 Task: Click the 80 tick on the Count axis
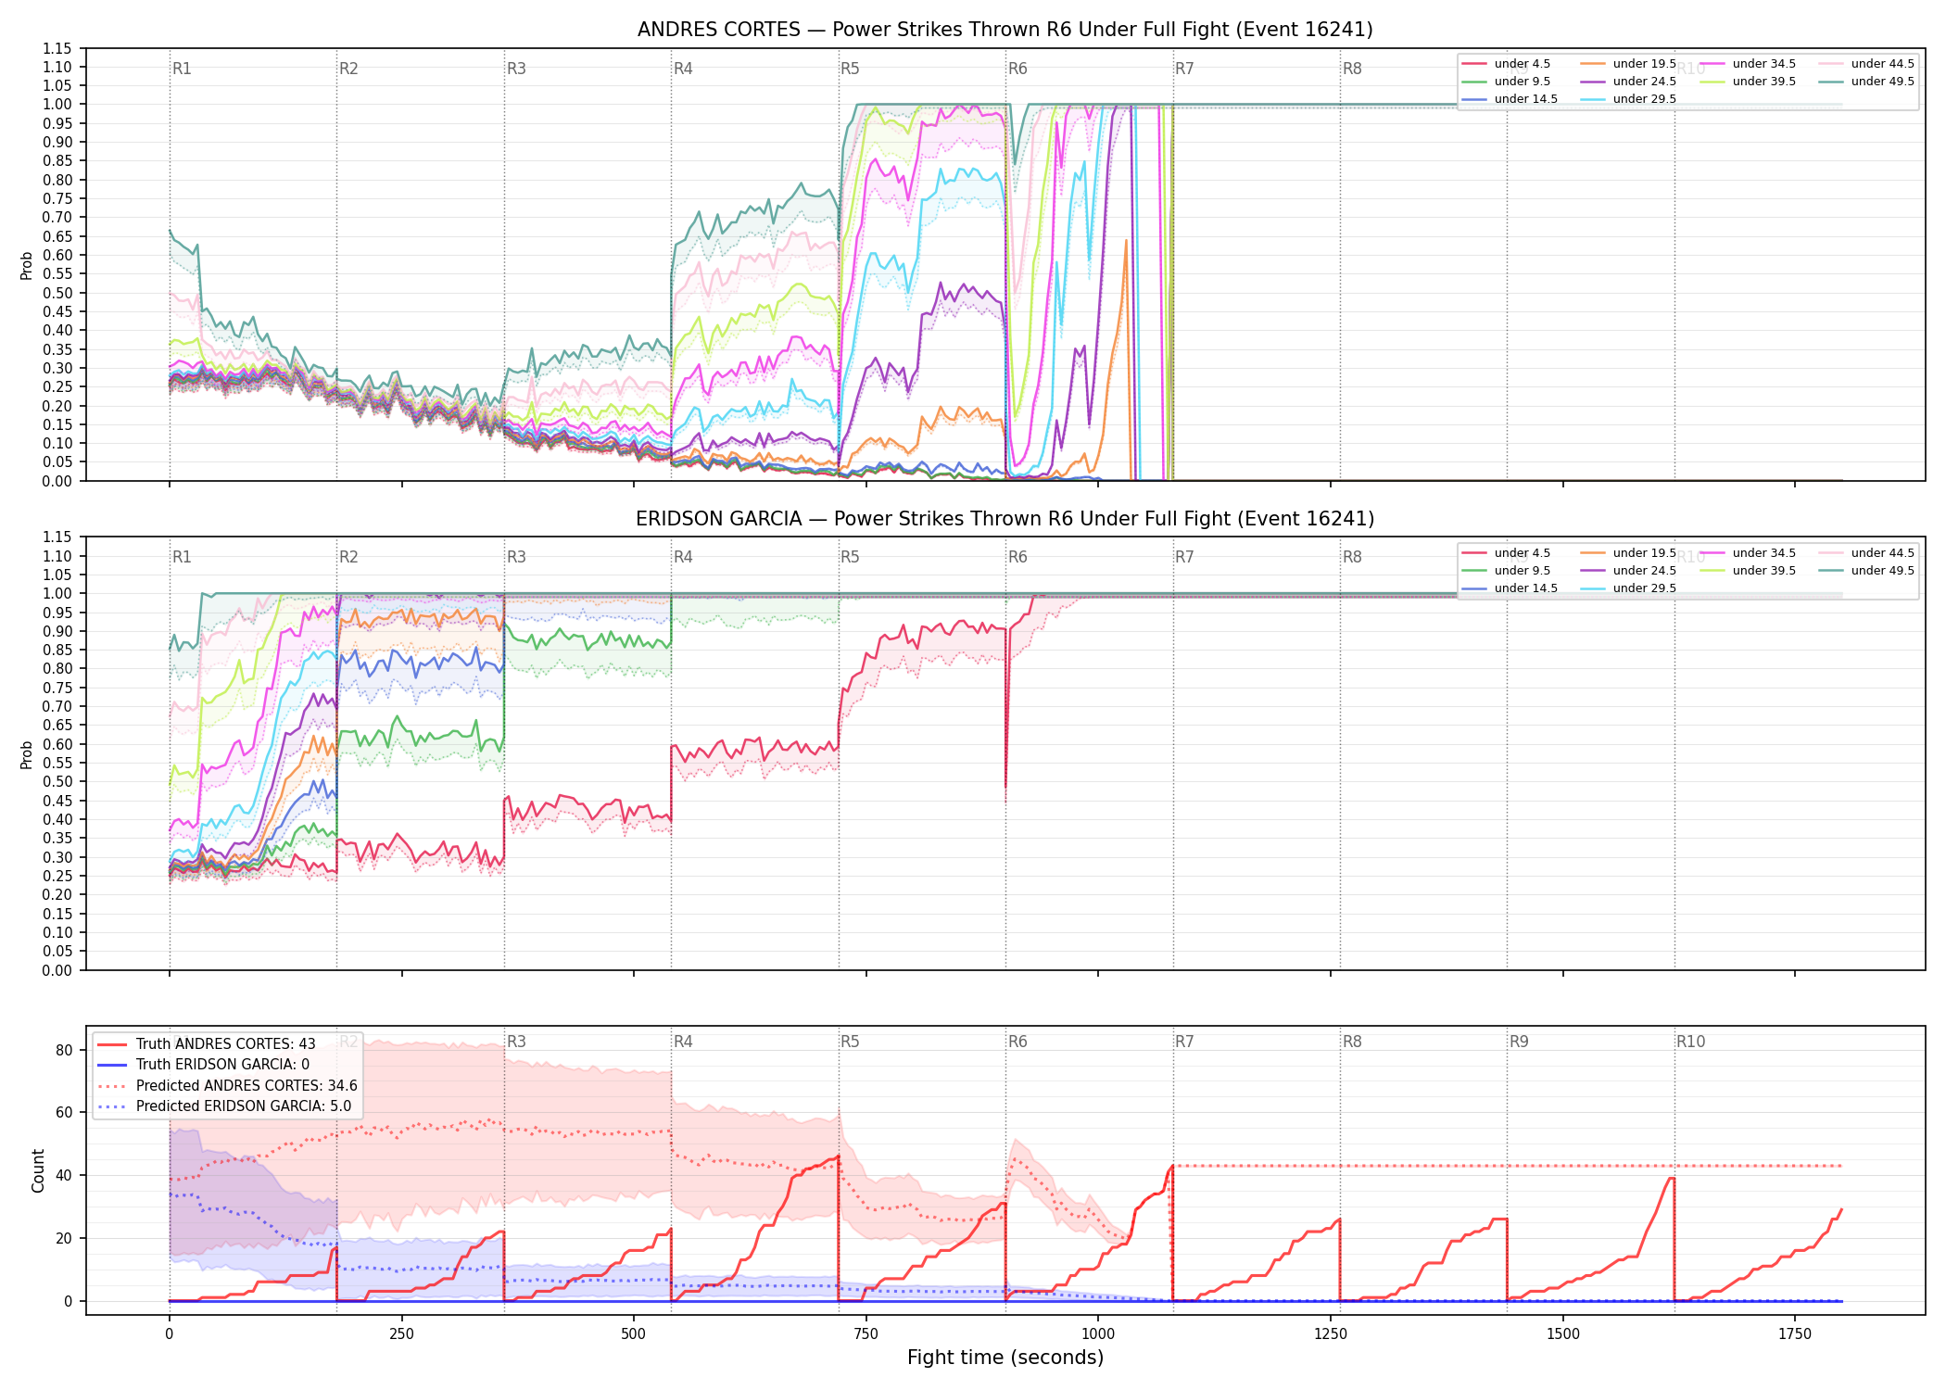point(64,1051)
